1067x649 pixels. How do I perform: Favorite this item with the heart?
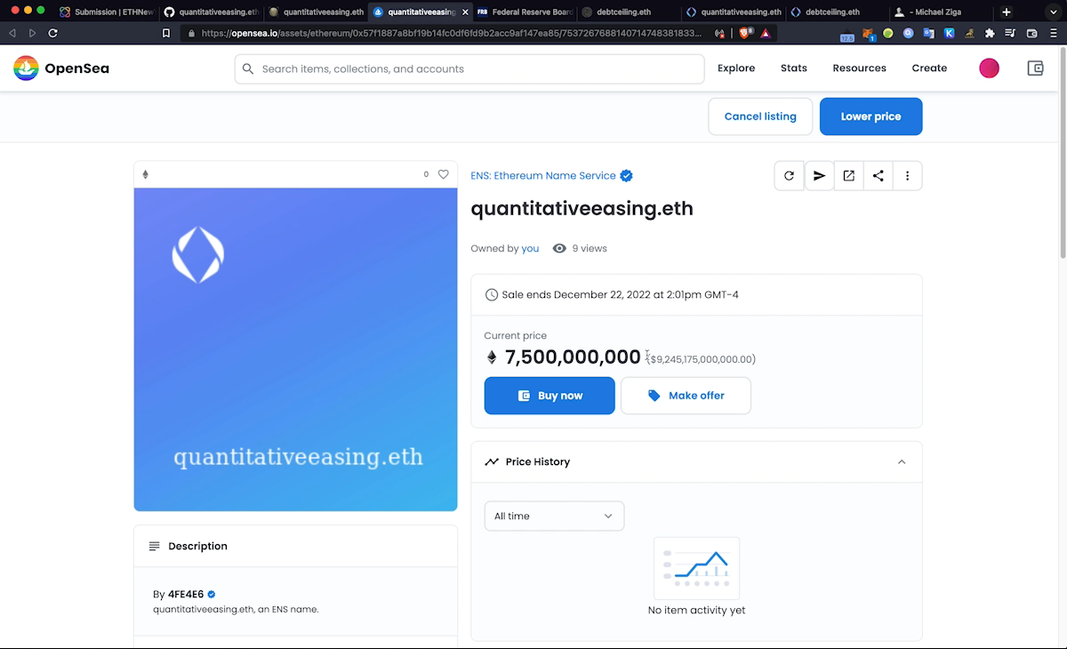click(444, 174)
